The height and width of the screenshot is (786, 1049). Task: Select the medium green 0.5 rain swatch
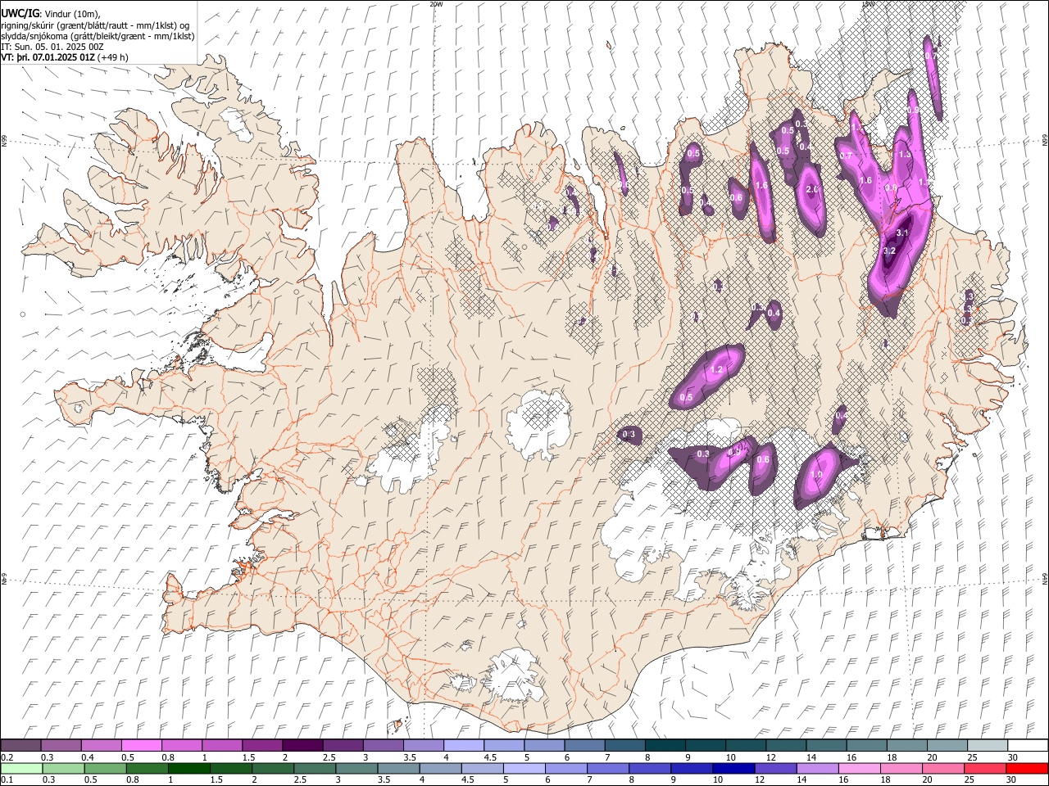pyautogui.click(x=105, y=768)
